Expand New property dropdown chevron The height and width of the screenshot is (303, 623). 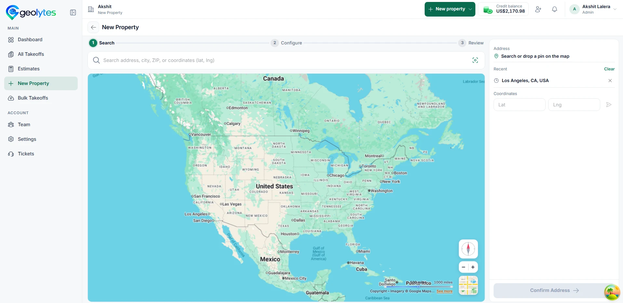pos(470,9)
